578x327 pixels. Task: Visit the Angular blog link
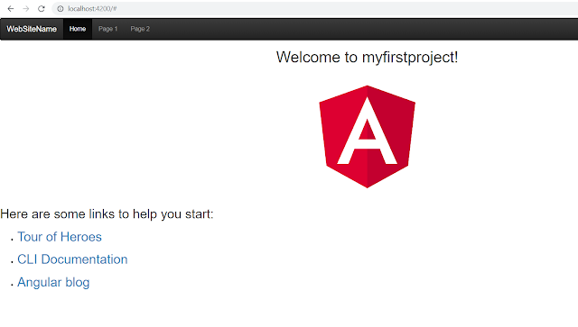(x=53, y=283)
